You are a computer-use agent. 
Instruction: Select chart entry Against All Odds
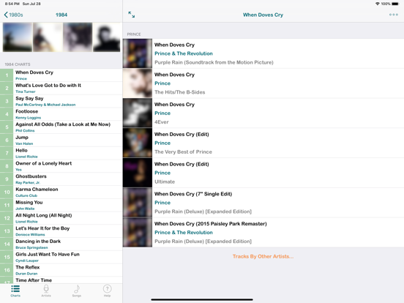click(x=61, y=127)
